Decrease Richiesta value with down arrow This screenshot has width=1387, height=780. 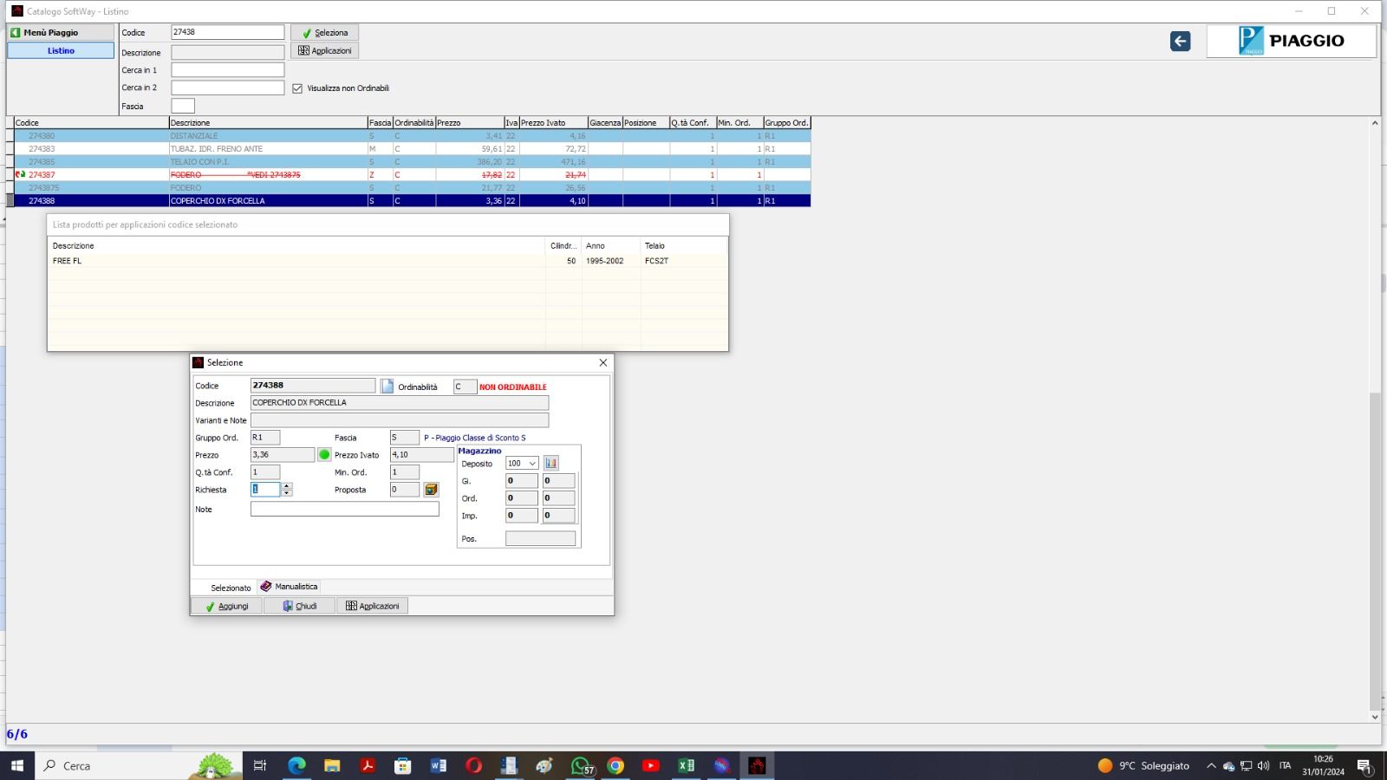[287, 493]
